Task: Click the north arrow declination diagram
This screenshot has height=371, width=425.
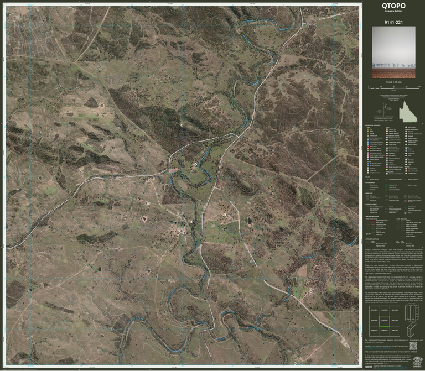Action: [385, 110]
